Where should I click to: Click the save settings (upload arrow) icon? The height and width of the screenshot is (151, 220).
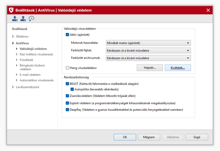(x=23, y=18)
